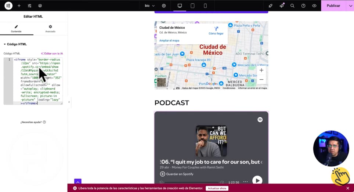Click inside the HTML code editor

click(x=38, y=81)
